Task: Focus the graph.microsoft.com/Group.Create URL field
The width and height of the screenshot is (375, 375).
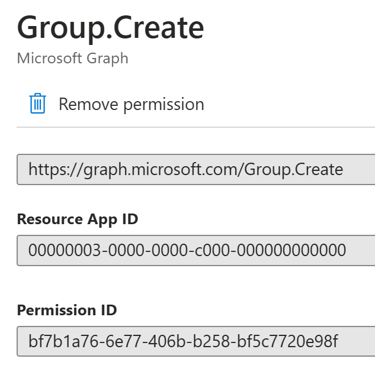Action: 196,170
